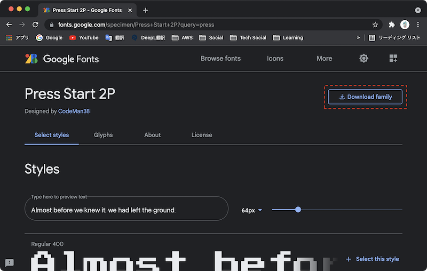This screenshot has height=271, width=427.
Task: Go back with browser back arrow
Action: coord(9,25)
